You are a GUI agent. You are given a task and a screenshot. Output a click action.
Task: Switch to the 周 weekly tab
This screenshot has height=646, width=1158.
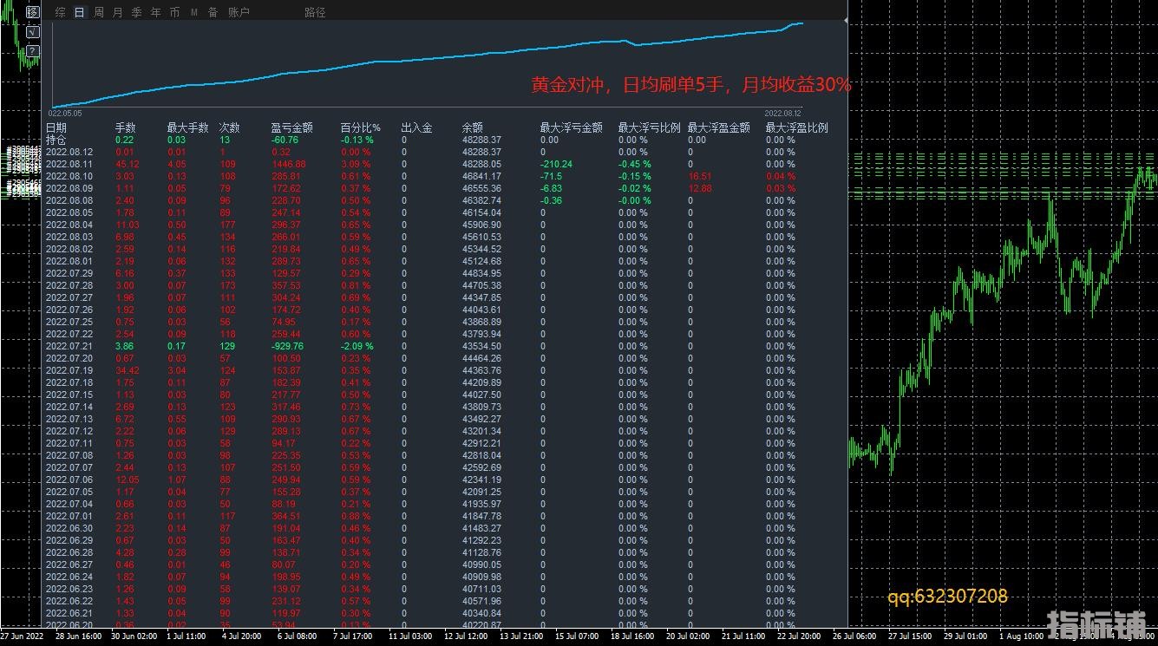pyautogui.click(x=99, y=12)
